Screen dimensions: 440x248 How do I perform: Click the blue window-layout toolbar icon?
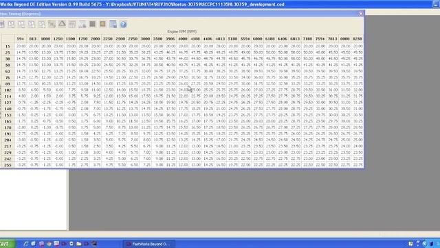tap(113, 24)
